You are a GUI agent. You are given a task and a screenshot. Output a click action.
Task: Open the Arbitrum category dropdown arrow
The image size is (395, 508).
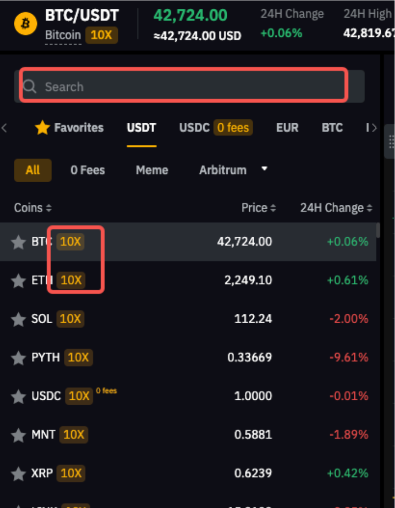(x=264, y=169)
